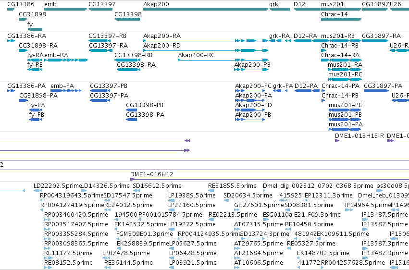Click the CG31897-PA protein bar

pos(376,91)
